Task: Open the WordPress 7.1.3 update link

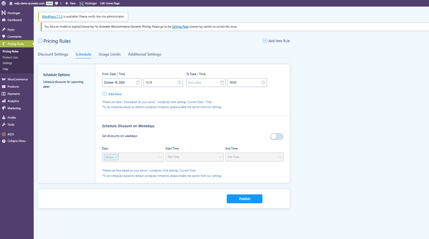Action: 52,17
